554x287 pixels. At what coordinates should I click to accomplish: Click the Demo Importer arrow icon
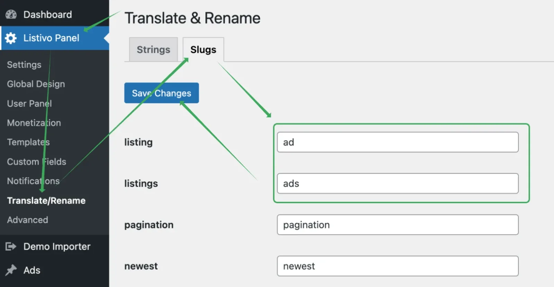(11, 247)
